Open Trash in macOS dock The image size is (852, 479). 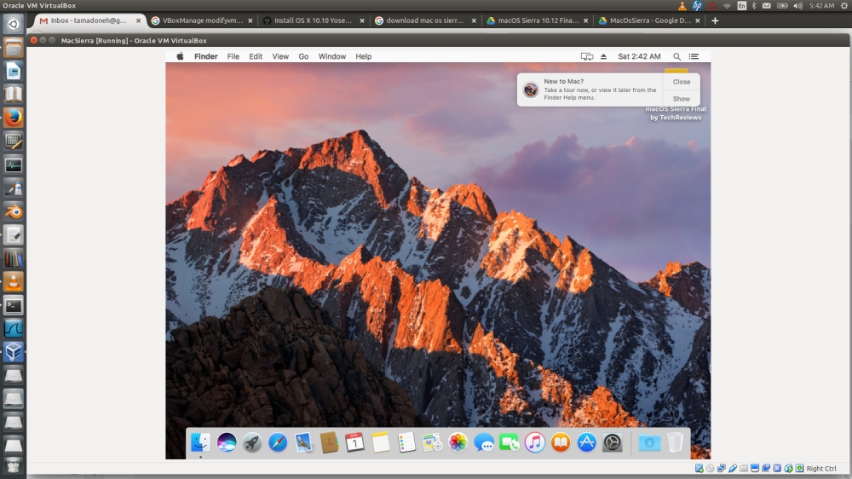click(675, 442)
